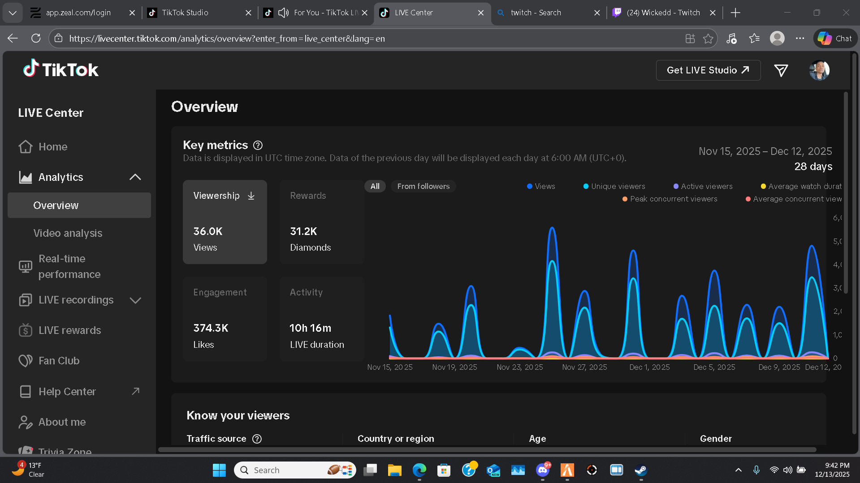
Task: Expand the LIVE recordings submenu
Action: [135, 300]
